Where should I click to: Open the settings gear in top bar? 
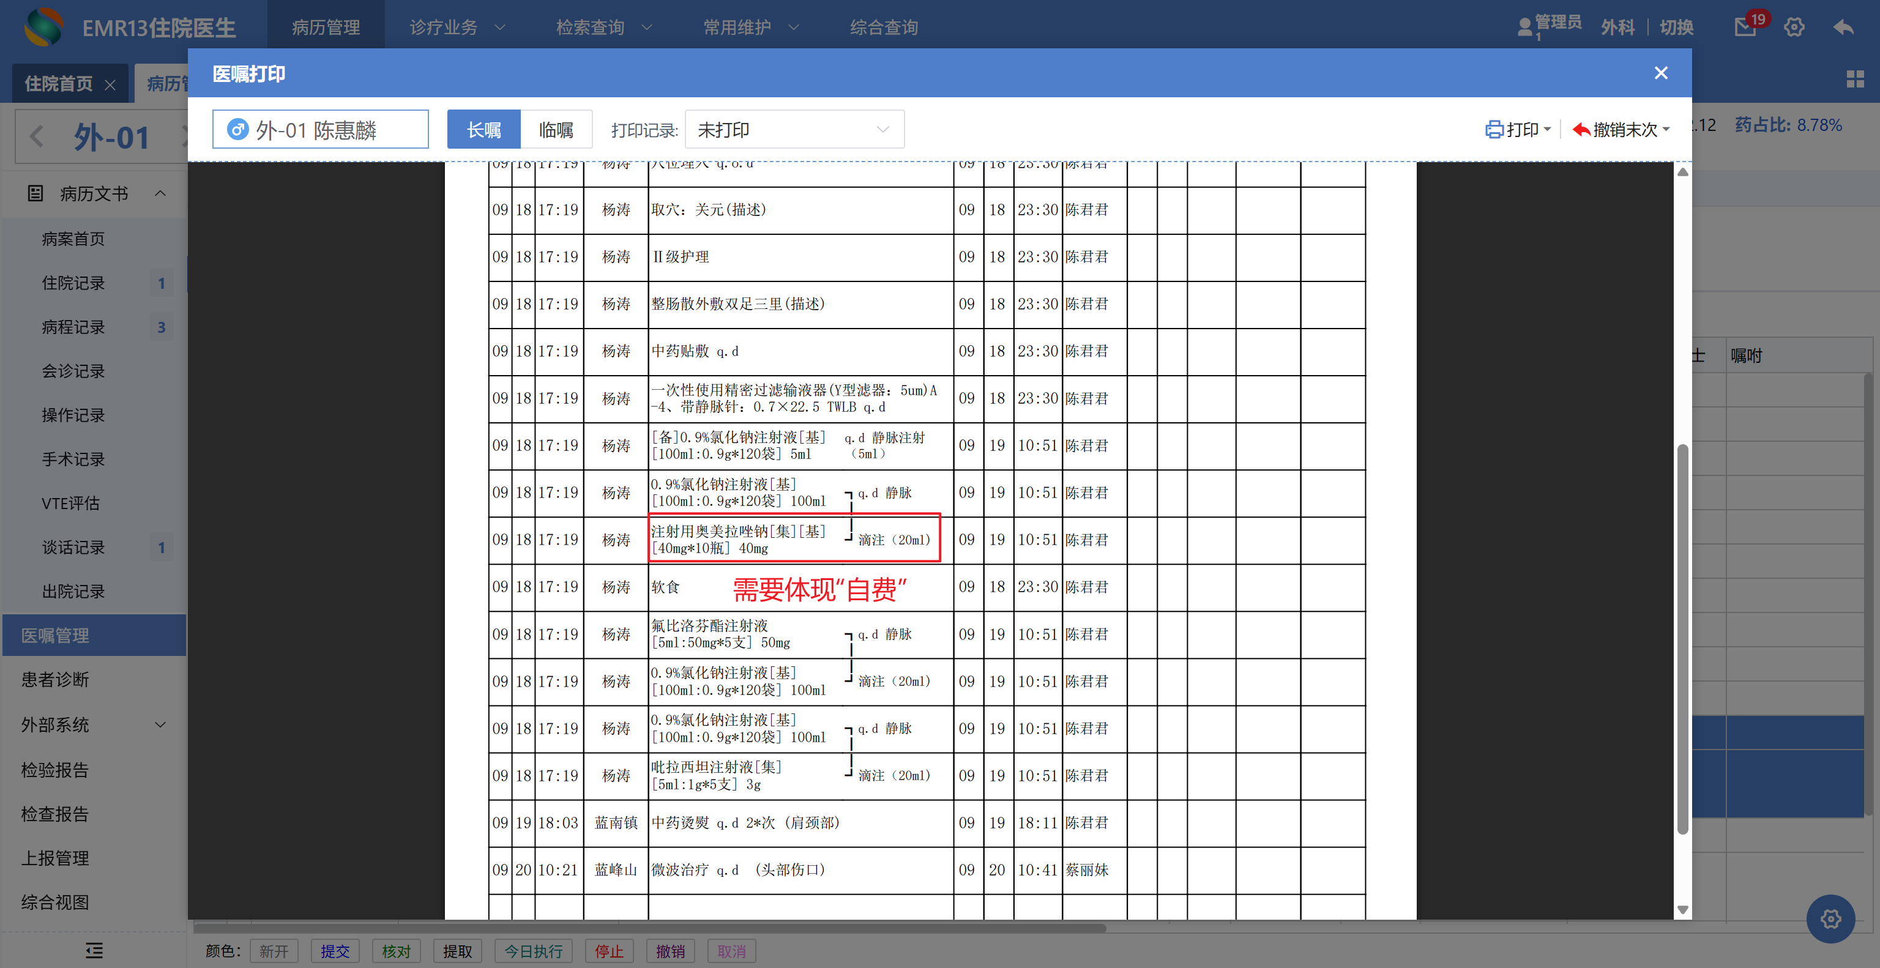(1794, 27)
